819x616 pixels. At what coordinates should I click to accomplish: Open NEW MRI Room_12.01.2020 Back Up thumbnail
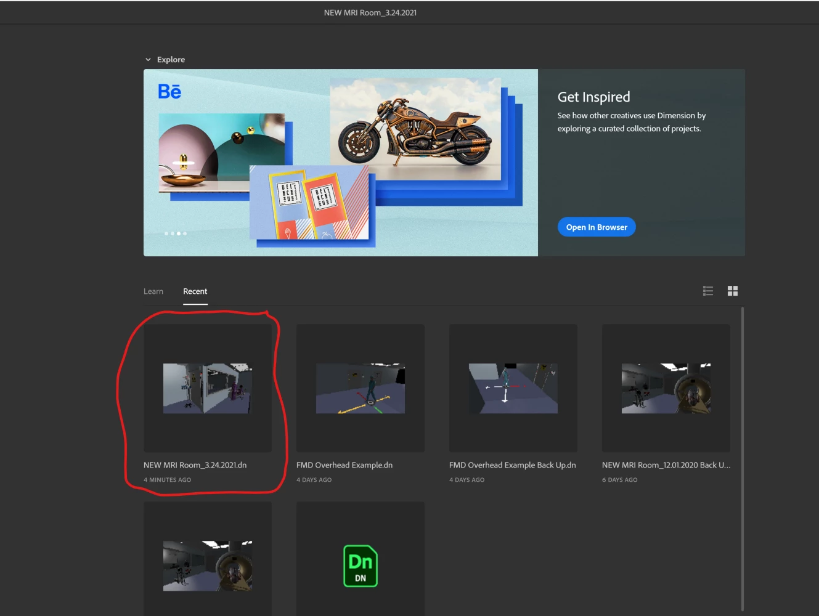pyautogui.click(x=666, y=388)
